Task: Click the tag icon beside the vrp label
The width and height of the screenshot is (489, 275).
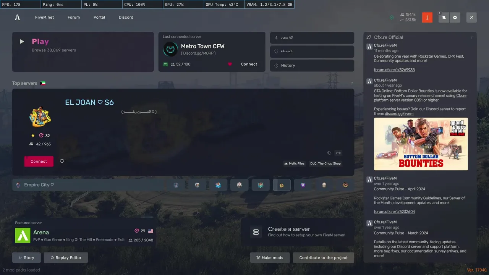Action: [x=329, y=153]
